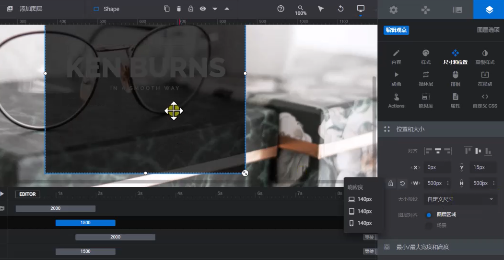Open the 循环层 loop layer section
Image resolution: width=504 pixels, height=260 pixels.
click(x=425, y=79)
